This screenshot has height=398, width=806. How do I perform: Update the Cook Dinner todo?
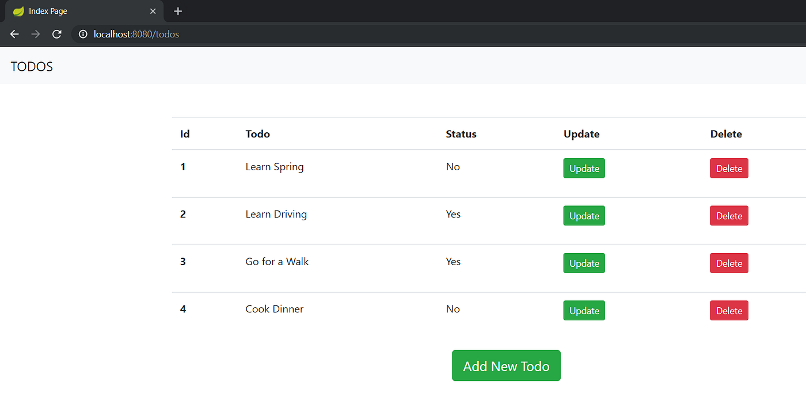click(584, 311)
